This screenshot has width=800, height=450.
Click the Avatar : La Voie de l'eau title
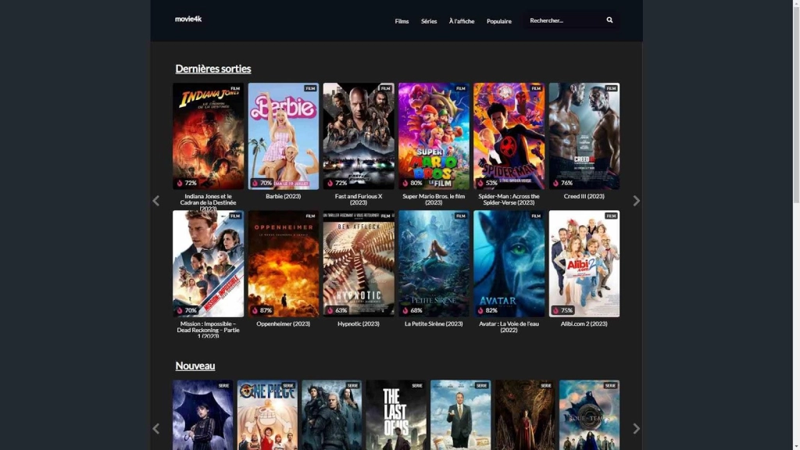(x=509, y=327)
